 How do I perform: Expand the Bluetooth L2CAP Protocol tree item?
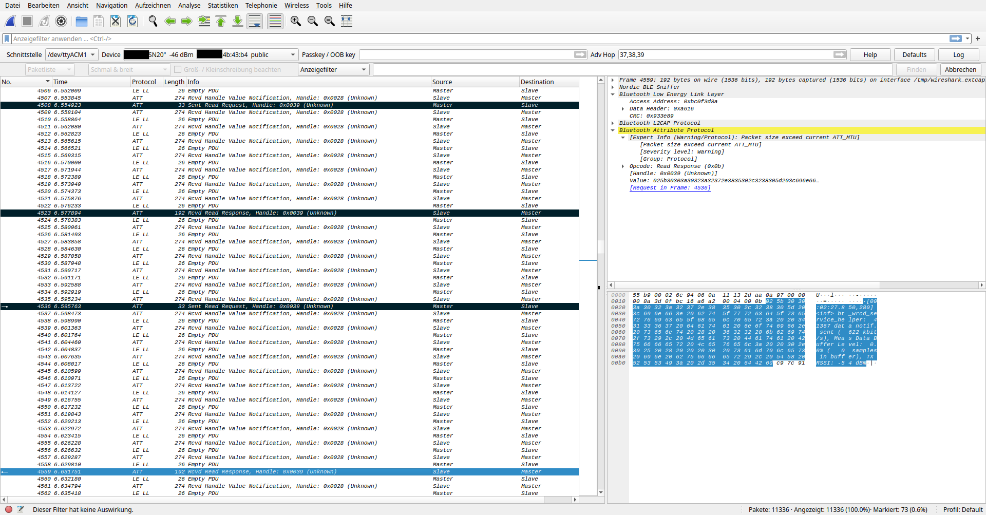click(612, 123)
